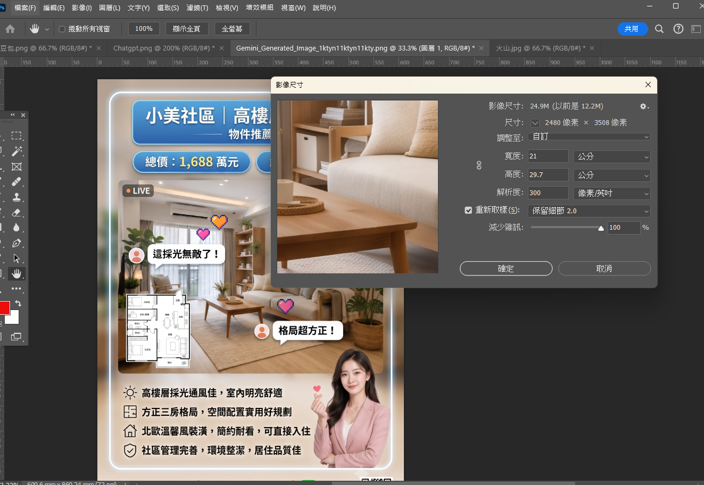Collapse the tools panel double-arrow
Viewport: 704px width, 485px height.
tap(13, 115)
